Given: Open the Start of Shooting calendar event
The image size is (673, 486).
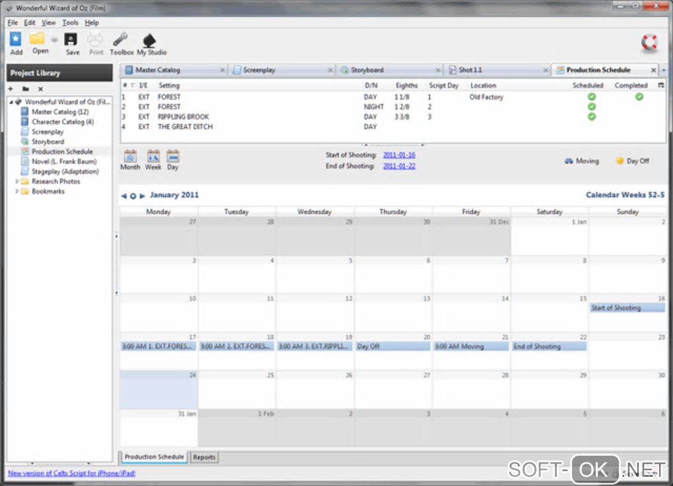Looking at the screenshot, I should click(627, 308).
